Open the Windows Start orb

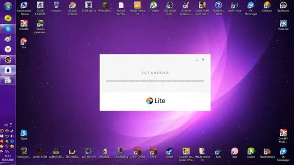click(x=8, y=6)
